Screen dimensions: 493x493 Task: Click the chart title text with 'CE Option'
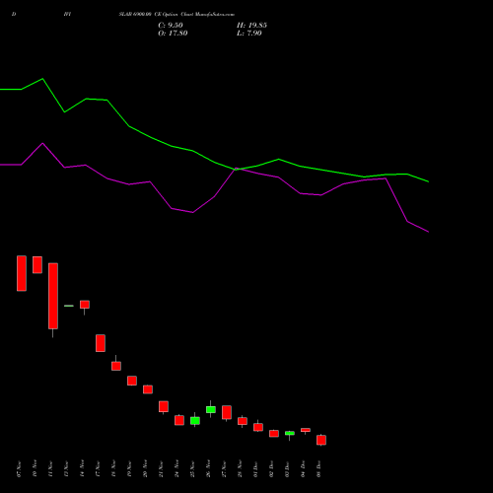pos(176,15)
